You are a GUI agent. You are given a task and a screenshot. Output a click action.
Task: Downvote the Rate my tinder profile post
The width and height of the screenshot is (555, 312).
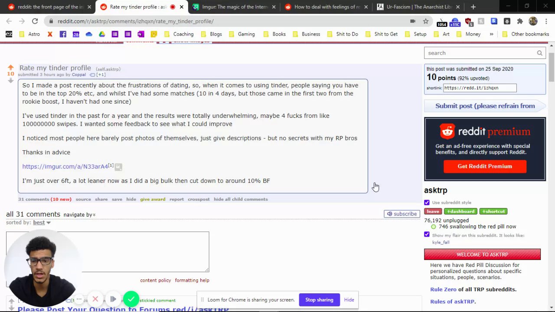coord(10,81)
